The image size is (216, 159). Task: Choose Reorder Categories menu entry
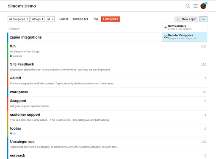pyautogui.click(x=185, y=37)
